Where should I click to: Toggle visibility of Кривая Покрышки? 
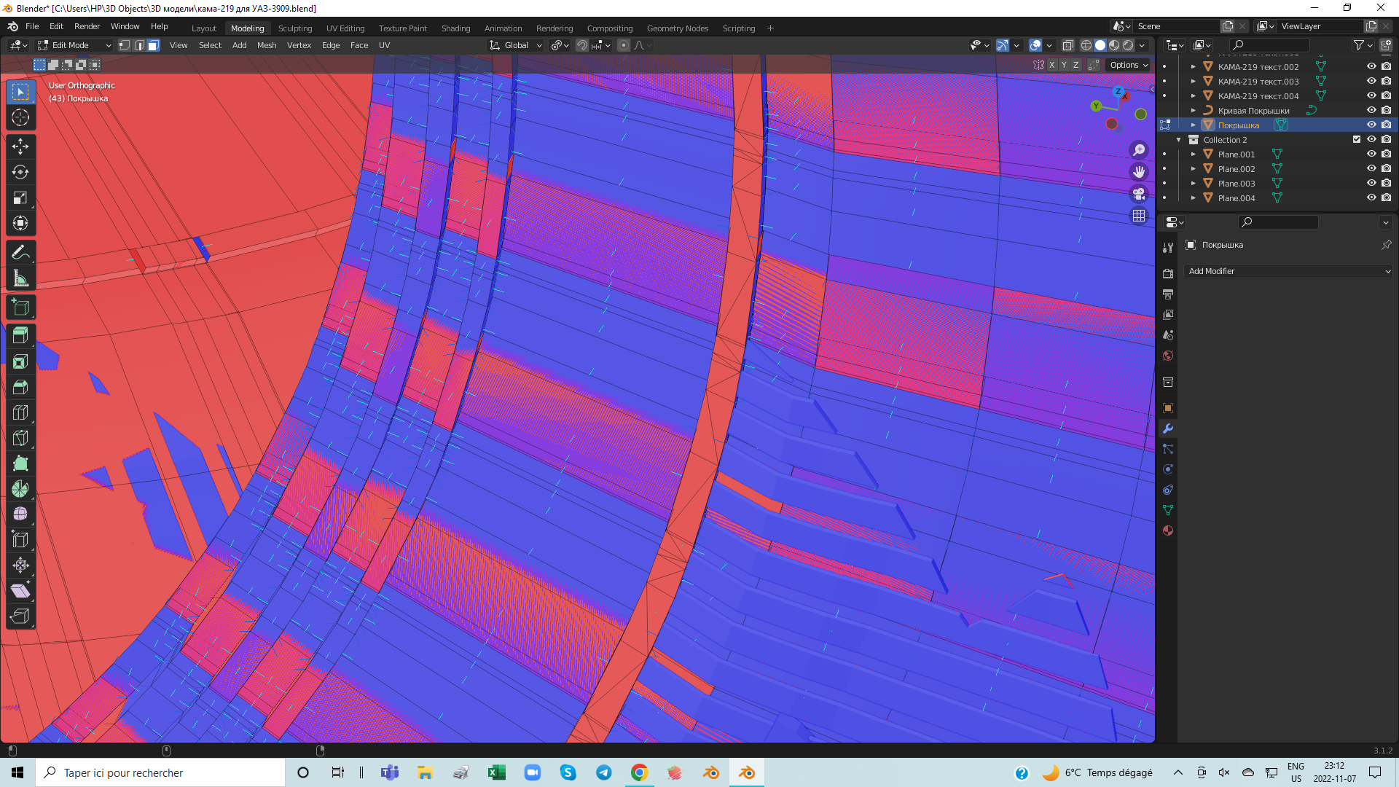click(1371, 111)
